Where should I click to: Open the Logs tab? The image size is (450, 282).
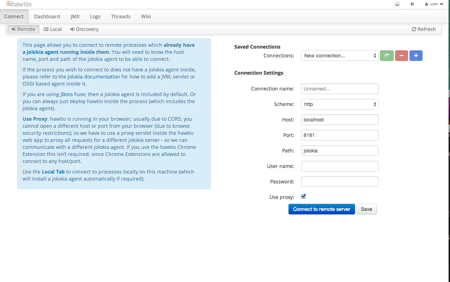[95, 17]
